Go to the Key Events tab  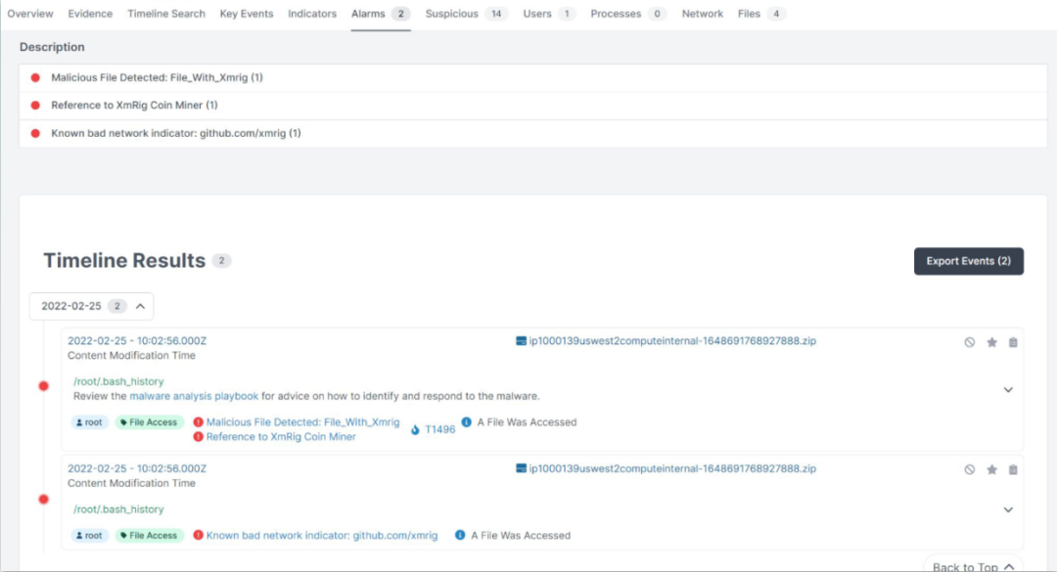tap(246, 14)
